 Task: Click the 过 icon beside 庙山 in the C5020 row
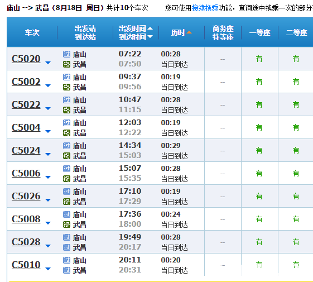66,54
